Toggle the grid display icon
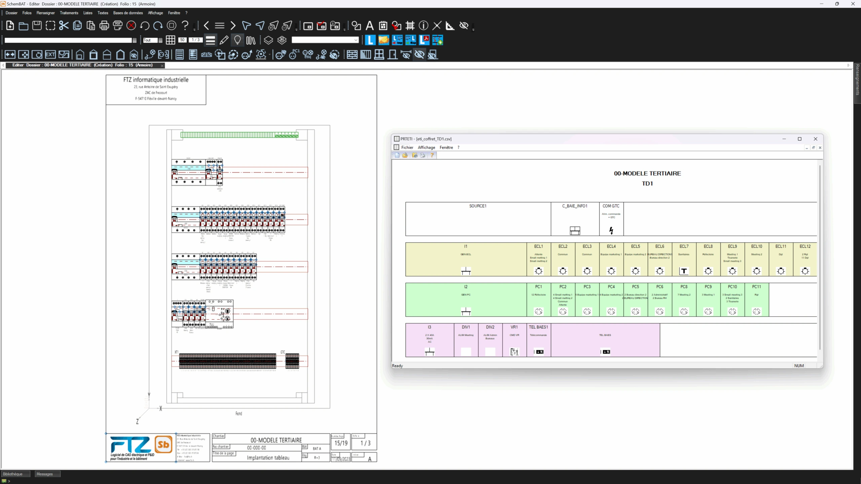 click(171, 40)
